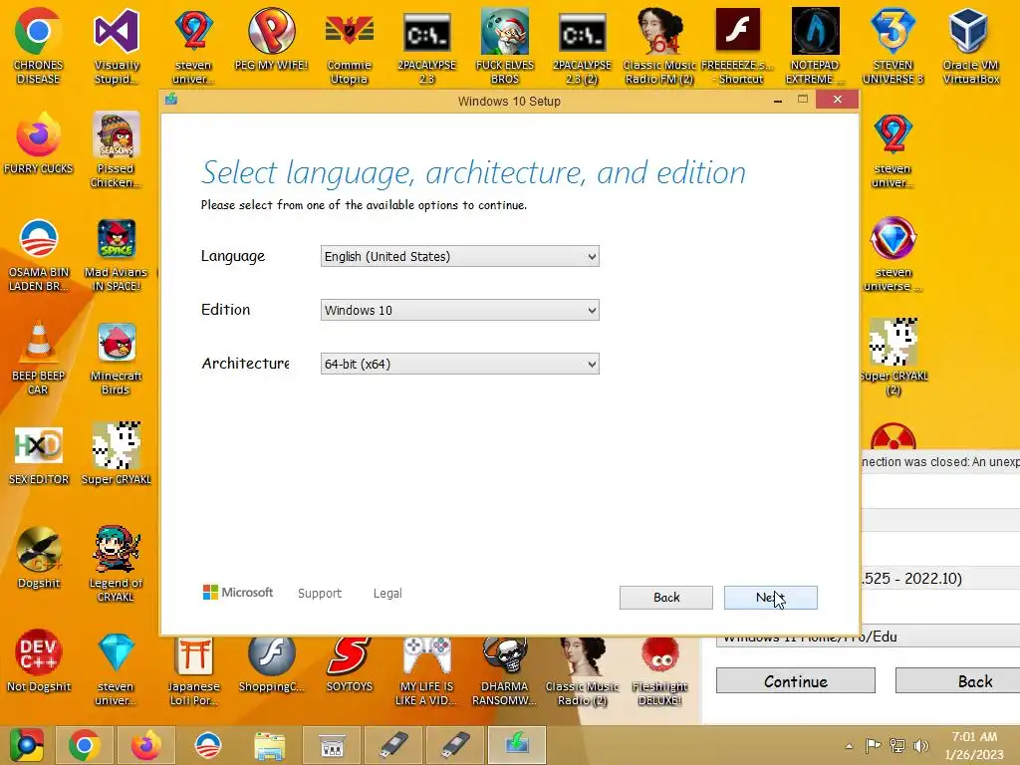Click the Next button in Windows 10 Setup
1020x765 pixels.
[x=770, y=598]
